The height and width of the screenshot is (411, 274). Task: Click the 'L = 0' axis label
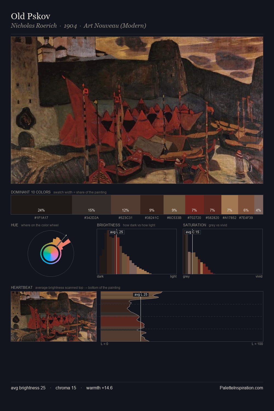click(104, 344)
